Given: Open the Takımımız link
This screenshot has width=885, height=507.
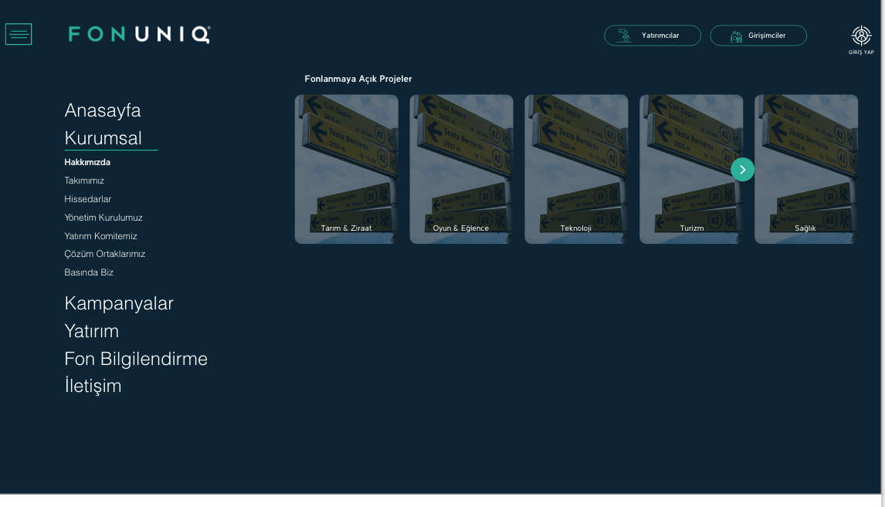Looking at the screenshot, I should [x=84, y=181].
